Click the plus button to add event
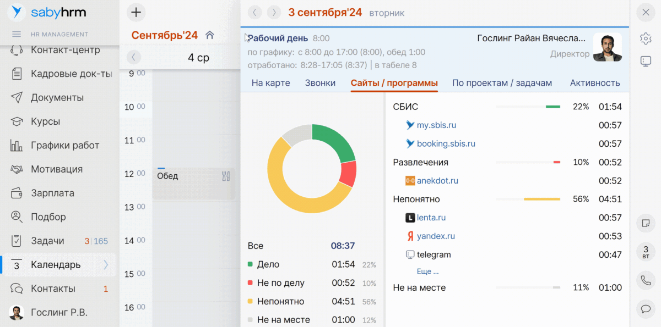Viewport: 661px width, 327px height. [136, 12]
